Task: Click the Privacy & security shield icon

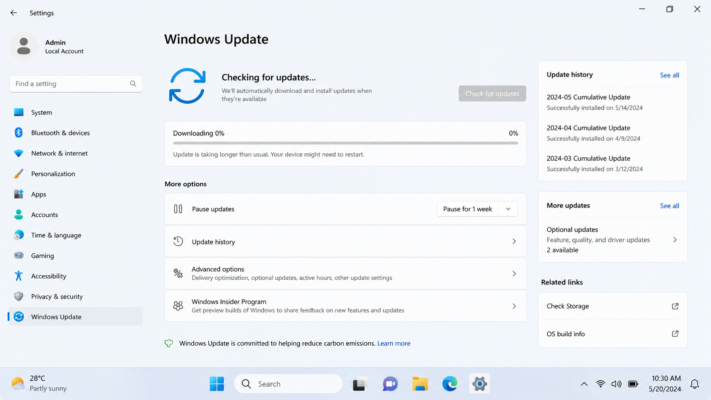Action: coord(19,296)
